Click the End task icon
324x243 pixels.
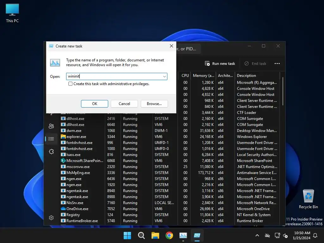[x=246, y=63]
